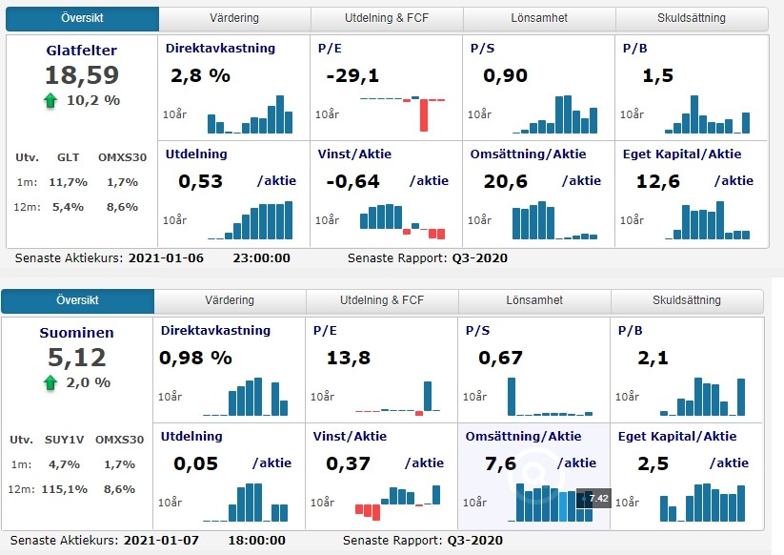Click Glatfelter Eget Kapital/Aktie bar chart
This screenshot has height=555, width=784.
click(711, 220)
